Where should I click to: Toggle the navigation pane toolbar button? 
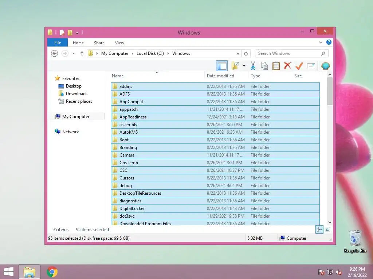click(x=222, y=66)
